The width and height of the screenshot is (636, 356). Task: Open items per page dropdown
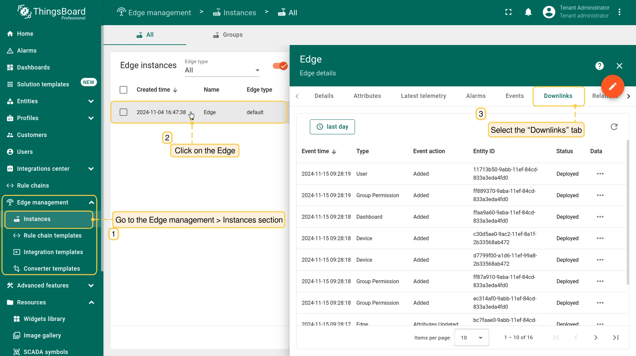coord(471,337)
